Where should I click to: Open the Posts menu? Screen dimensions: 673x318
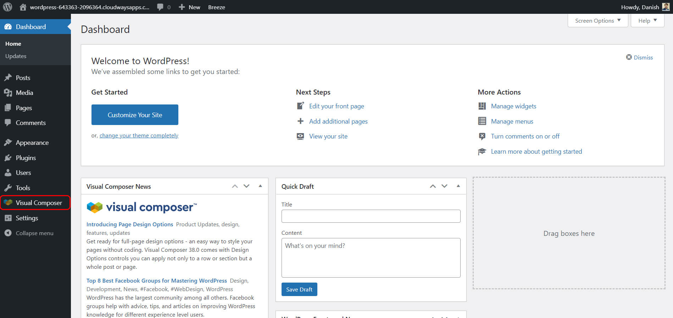(23, 78)
